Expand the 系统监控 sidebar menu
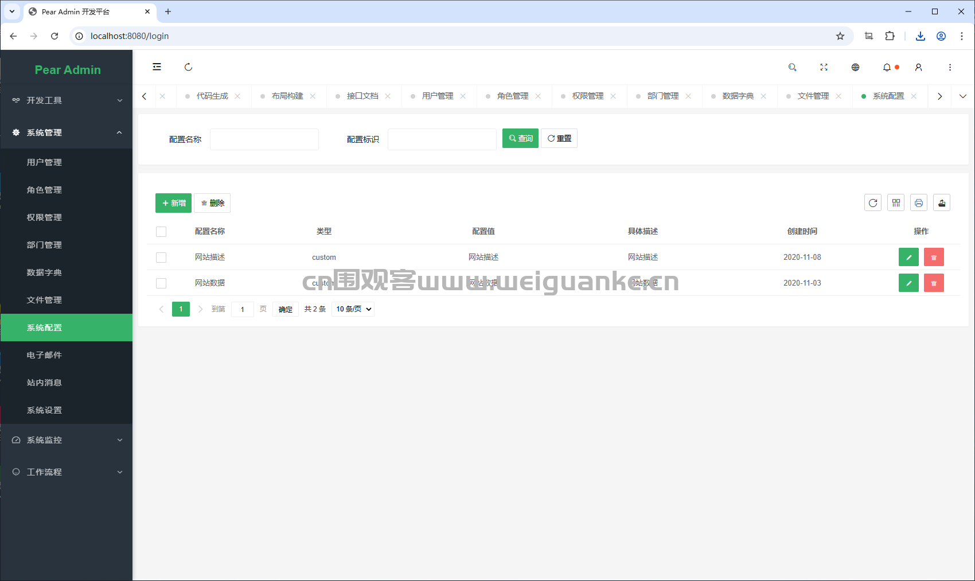 coord(67,440)
